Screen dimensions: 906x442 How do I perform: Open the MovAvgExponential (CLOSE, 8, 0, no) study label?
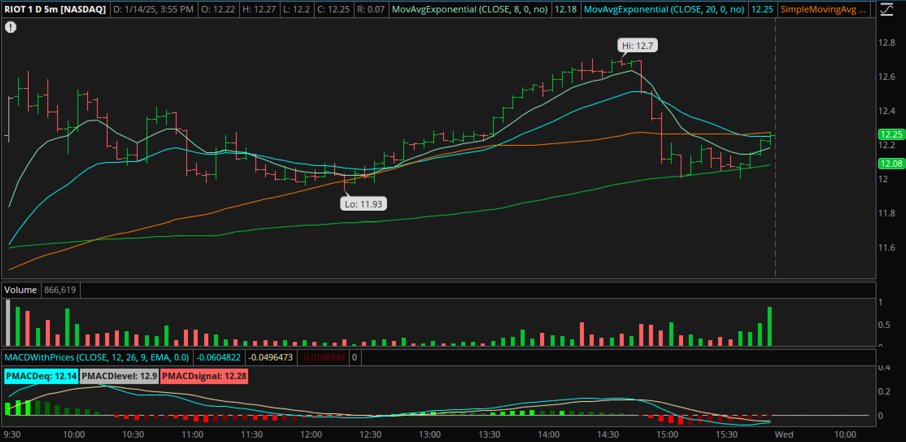point(470,9)
